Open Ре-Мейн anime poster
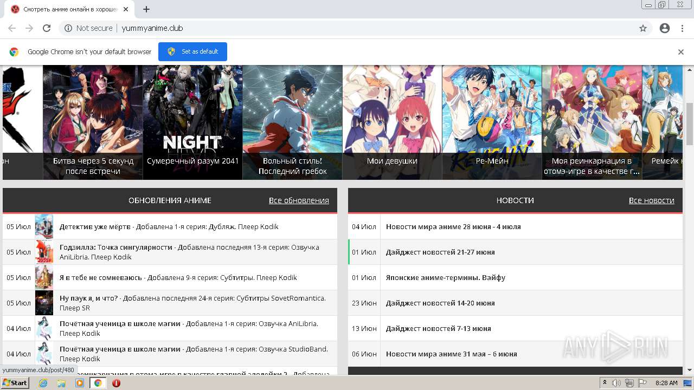 click(492, 122)
